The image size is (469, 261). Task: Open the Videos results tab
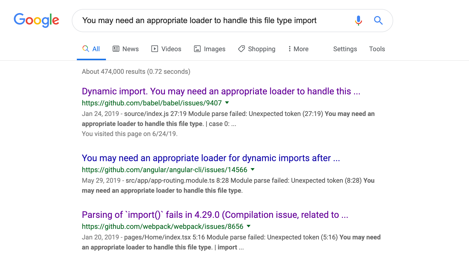[x=166, y=49]
